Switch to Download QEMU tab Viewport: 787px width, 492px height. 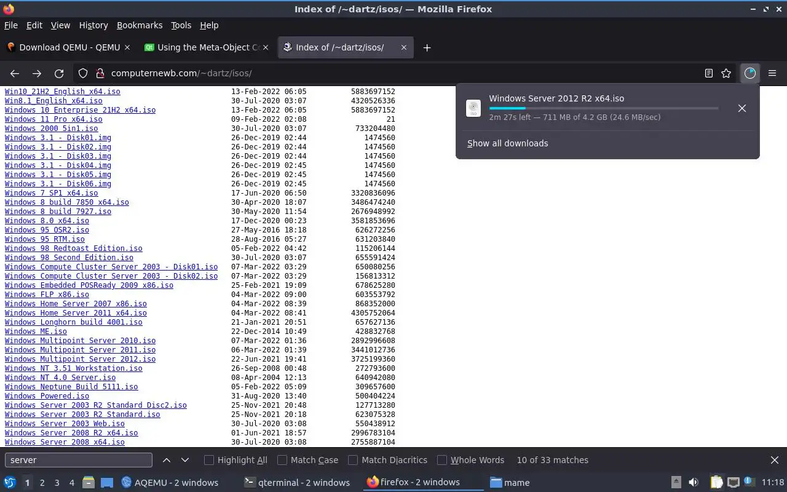coord(69,47)
